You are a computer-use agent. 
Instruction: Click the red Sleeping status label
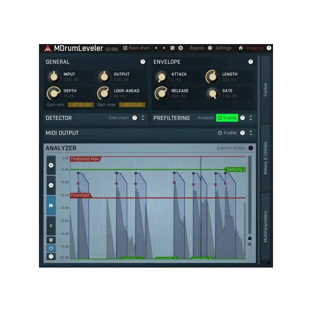tap(255, 48)
